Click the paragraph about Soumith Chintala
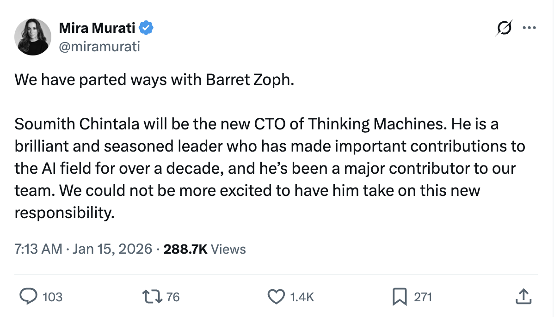Viewport: 554px width, 317px height. pyautogui.click(x=268, y=169)
